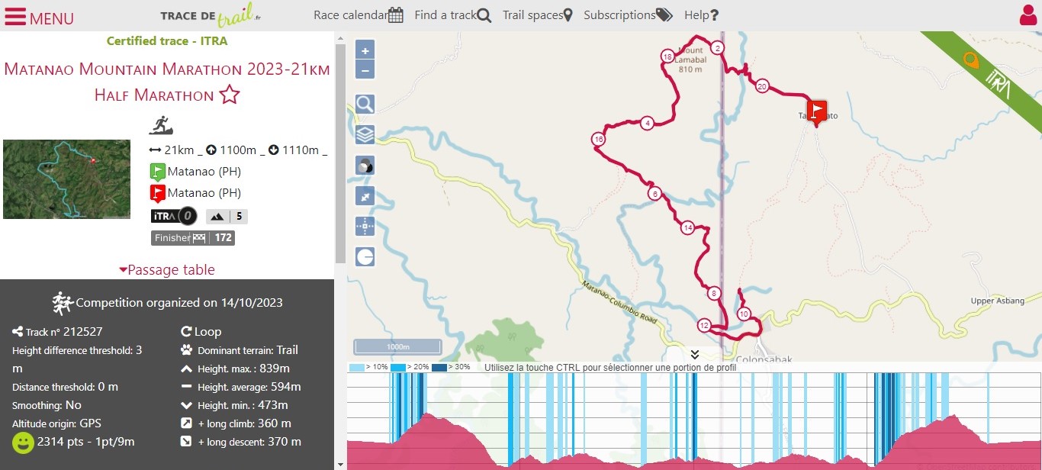Click the Altitude origin: GPS text
The height and width of the screenshot is (470, 1042).
point(56,423)
